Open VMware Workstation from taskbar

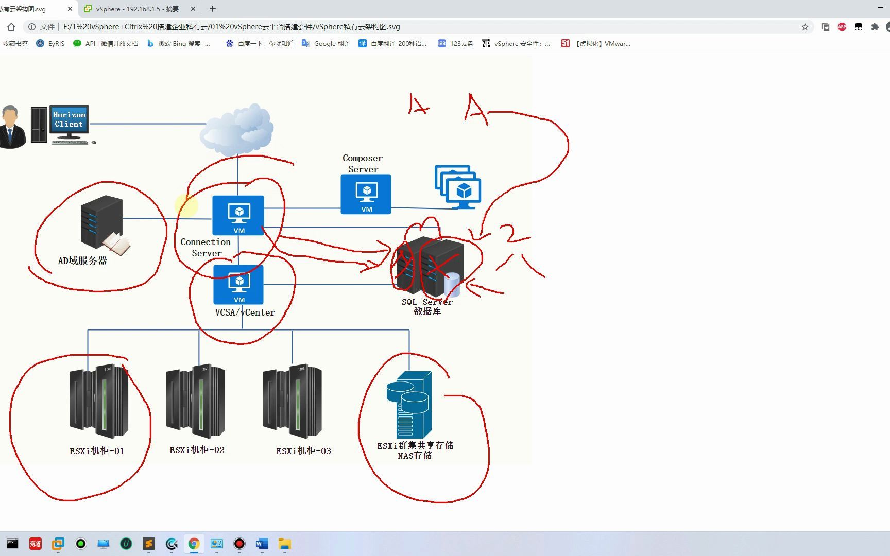pos(58,544)
